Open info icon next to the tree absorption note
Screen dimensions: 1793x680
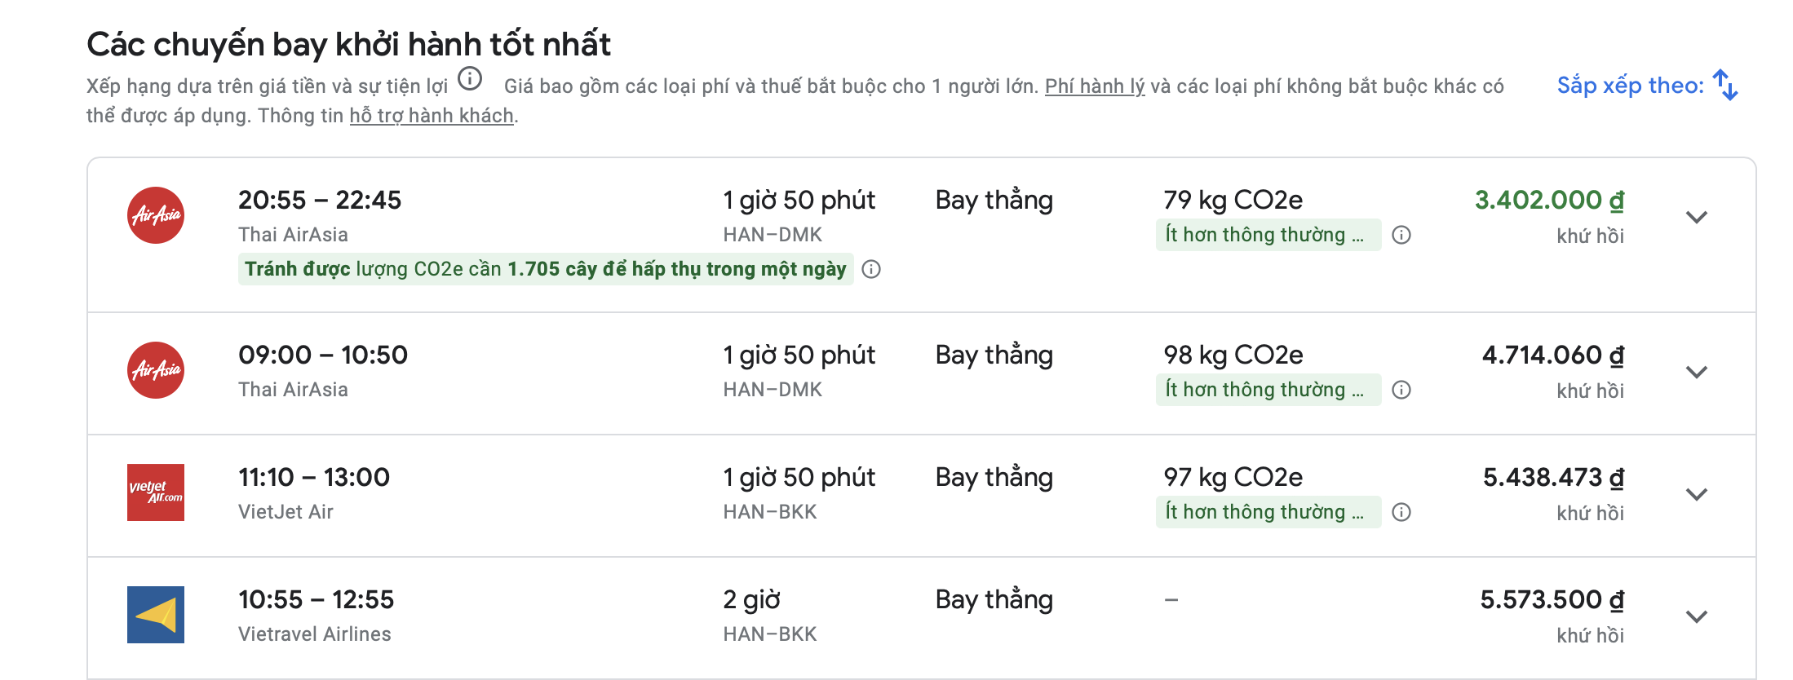[872, 268]
